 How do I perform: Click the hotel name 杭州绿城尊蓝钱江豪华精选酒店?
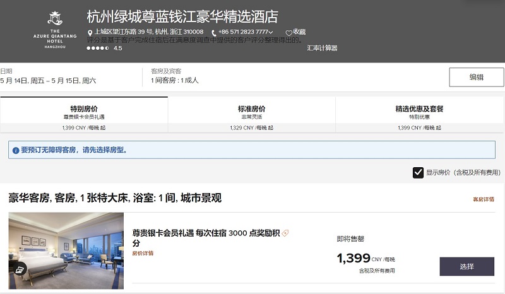[x=182, y=17]
